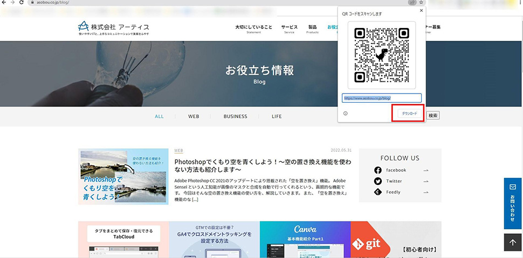Viewport: 523px width, 258px height.
Task: Select the ALL category tab
Action: coord(159,116)
